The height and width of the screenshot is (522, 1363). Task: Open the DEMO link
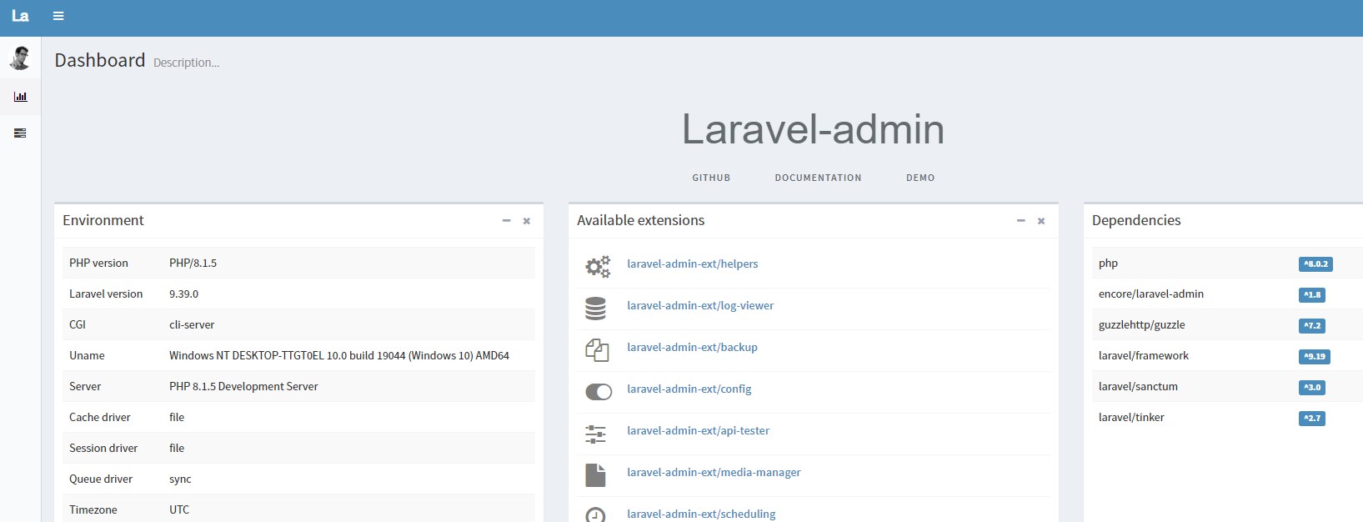tap(920, 178)
